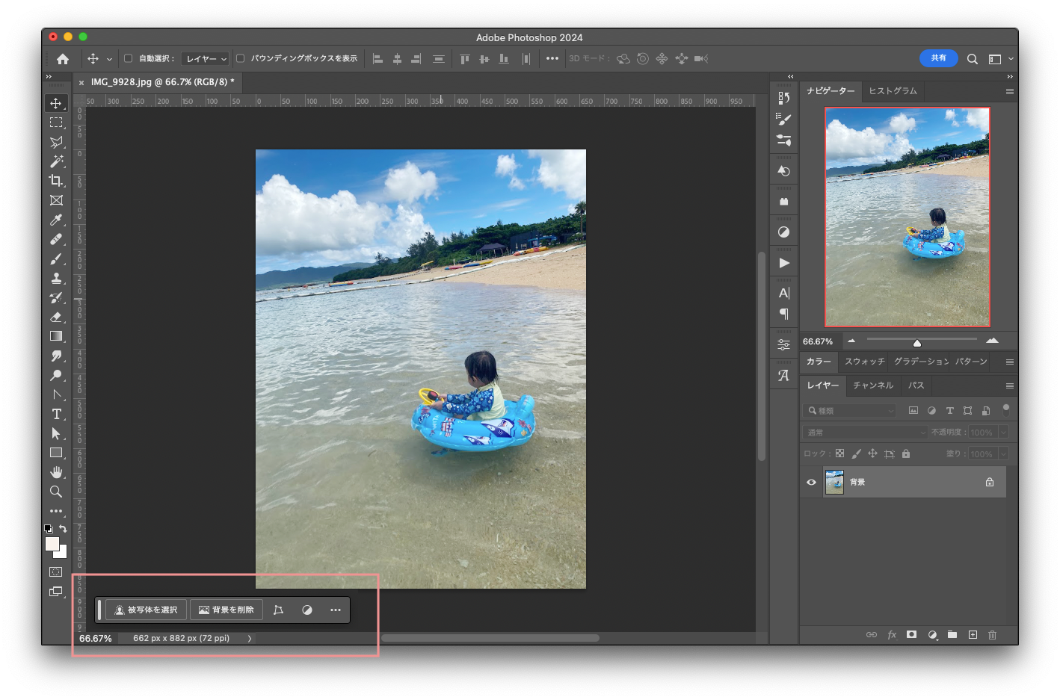Click the 被写体を選択 button
1060x700 pixels.
[147, 610]
